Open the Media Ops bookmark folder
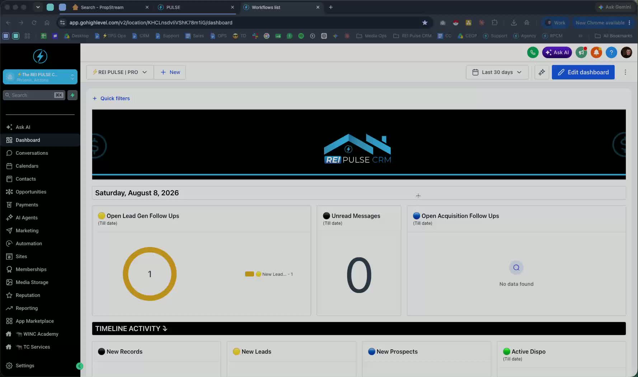 (371, 36)
